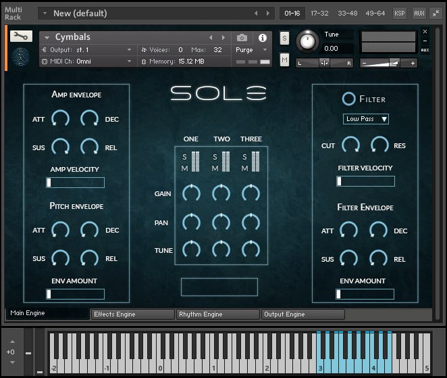Viewport: 447px width, 378px height.
Task: Click the Output Engine button
Action: pos(303,314)
